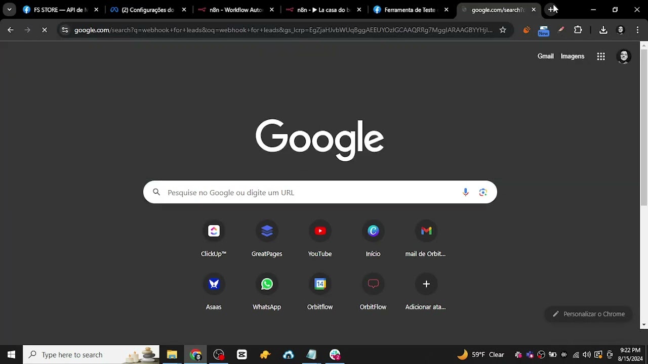Open the tab search dropdown
648x364 pixels.
[x=9, y=10]
